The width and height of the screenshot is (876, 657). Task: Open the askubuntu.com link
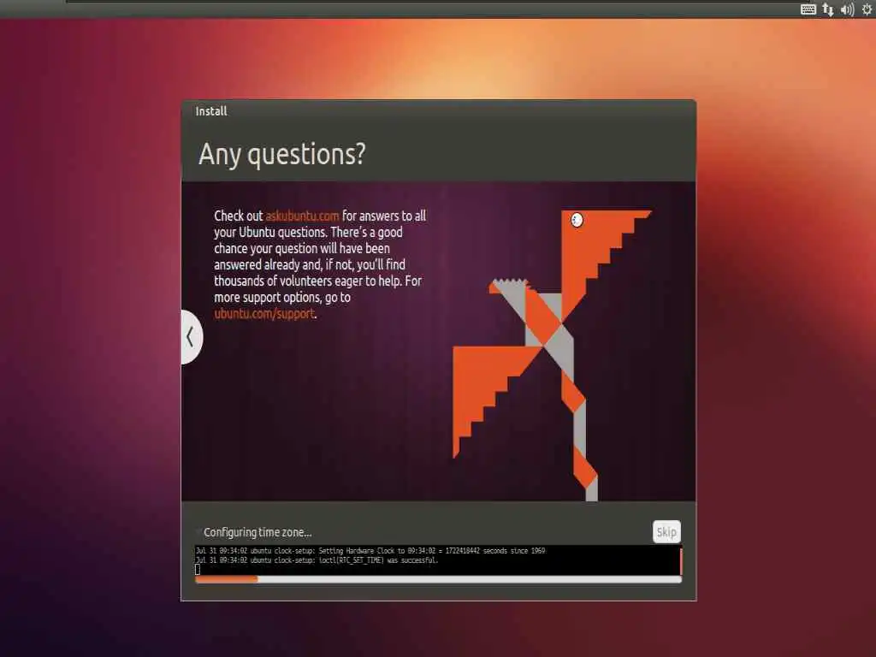[x=302, y=216]
